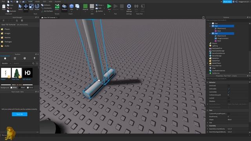
Task: Click the Lock tool in Edit group
Action: pos(98,8)
